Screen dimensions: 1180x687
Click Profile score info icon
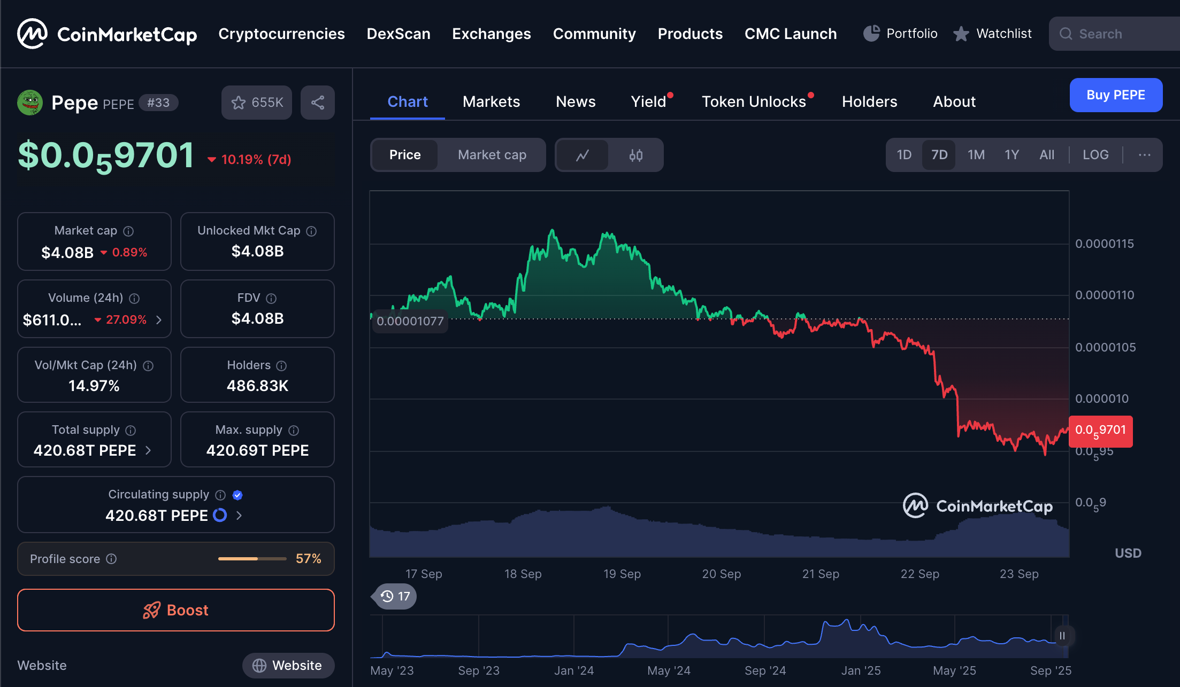[111, 559]
